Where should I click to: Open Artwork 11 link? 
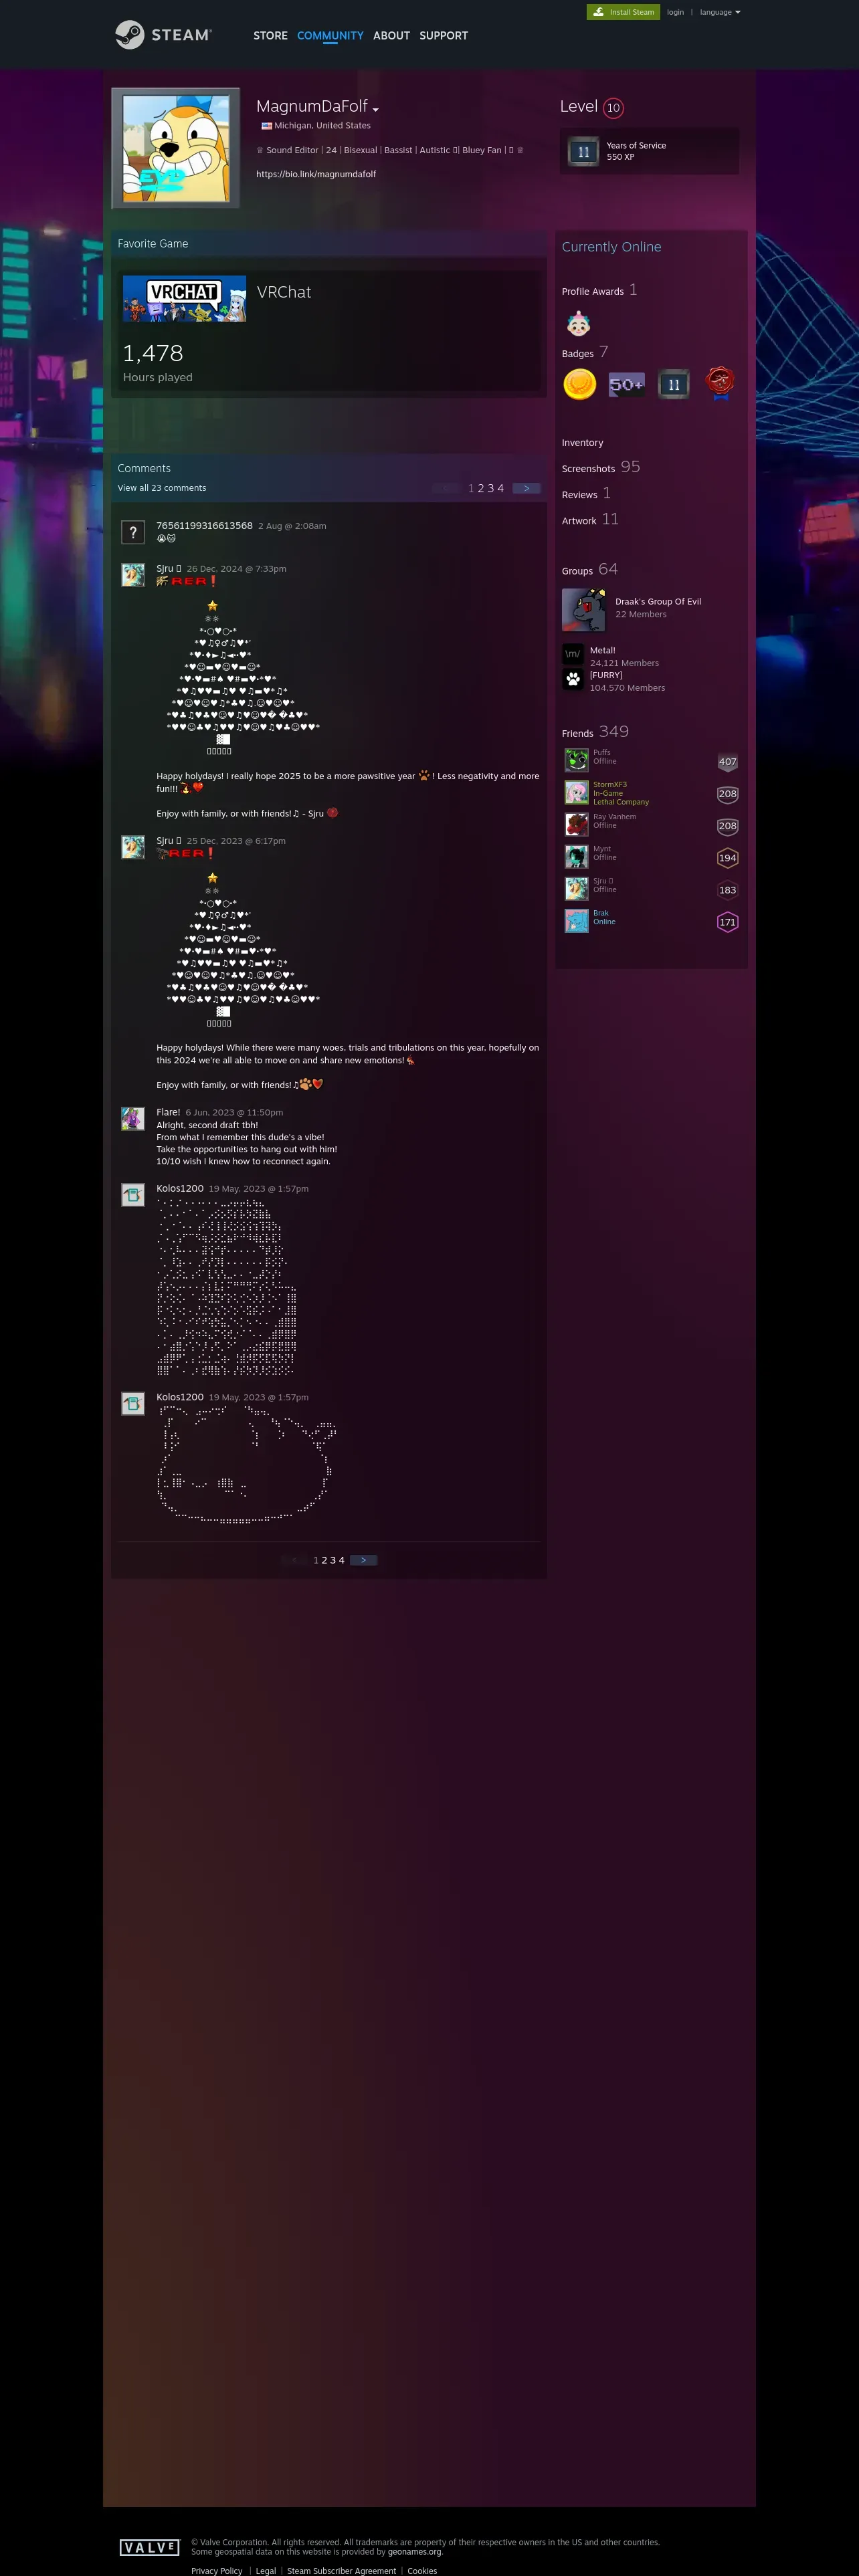[x=590, y=519]
